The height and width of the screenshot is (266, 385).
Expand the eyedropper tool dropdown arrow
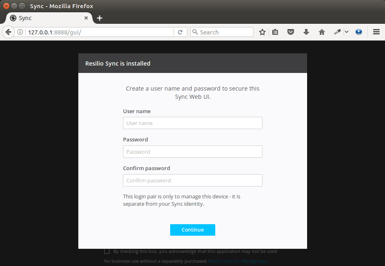click(x=346, y=32)
